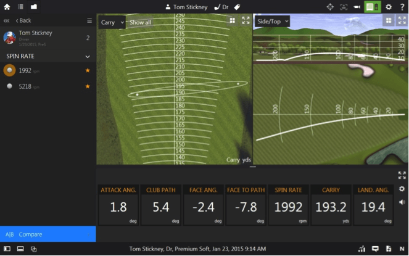Collapse the SPIN RATE section
The width and height of the screenshot is (409, 256).
pyautogui.click(x=88, y=56)
